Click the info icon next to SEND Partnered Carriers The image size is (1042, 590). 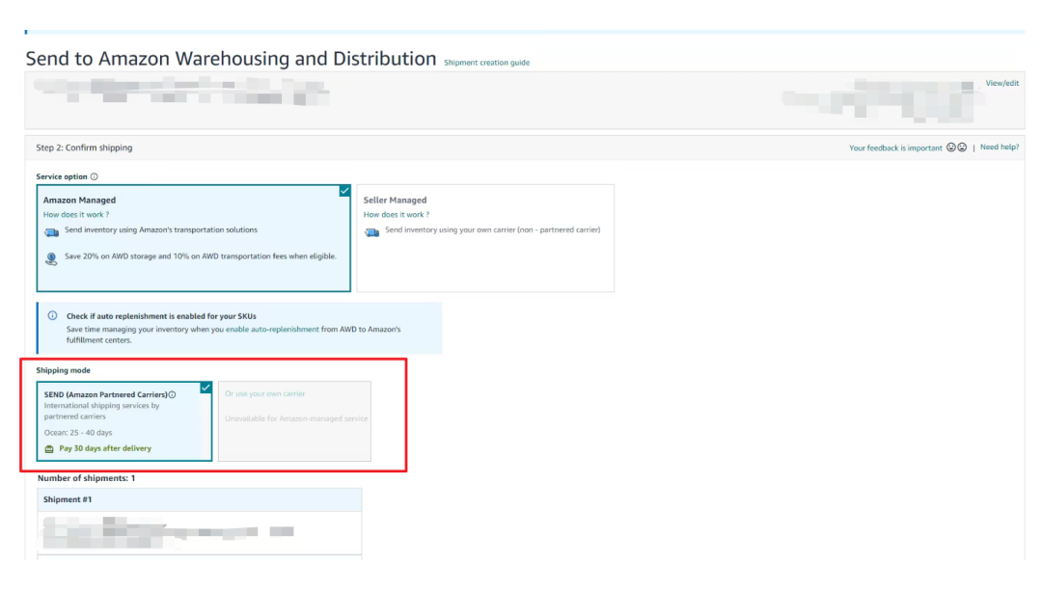point(172,395)
